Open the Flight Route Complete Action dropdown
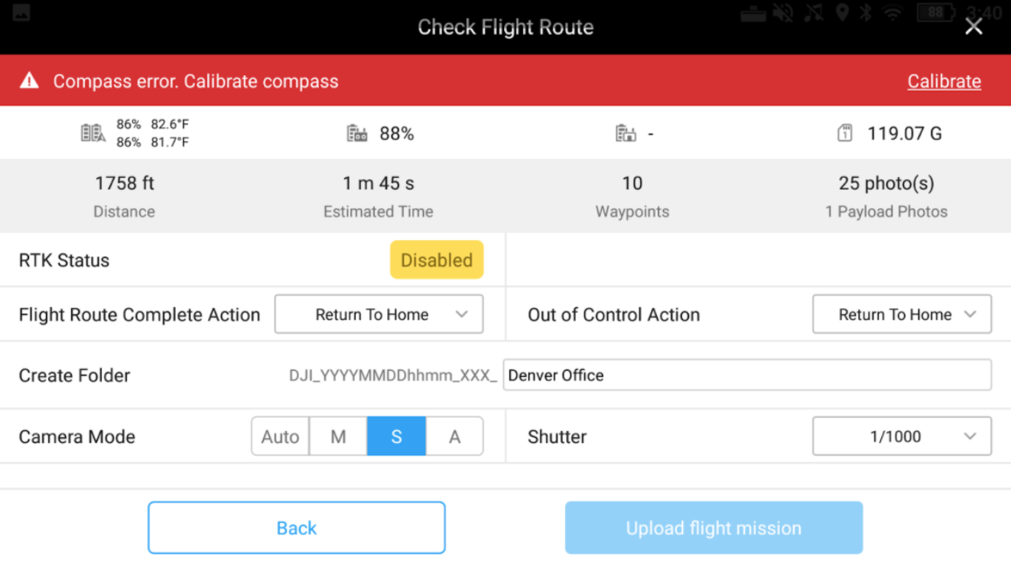The image size is (1011, 564). tap(379, 314)
